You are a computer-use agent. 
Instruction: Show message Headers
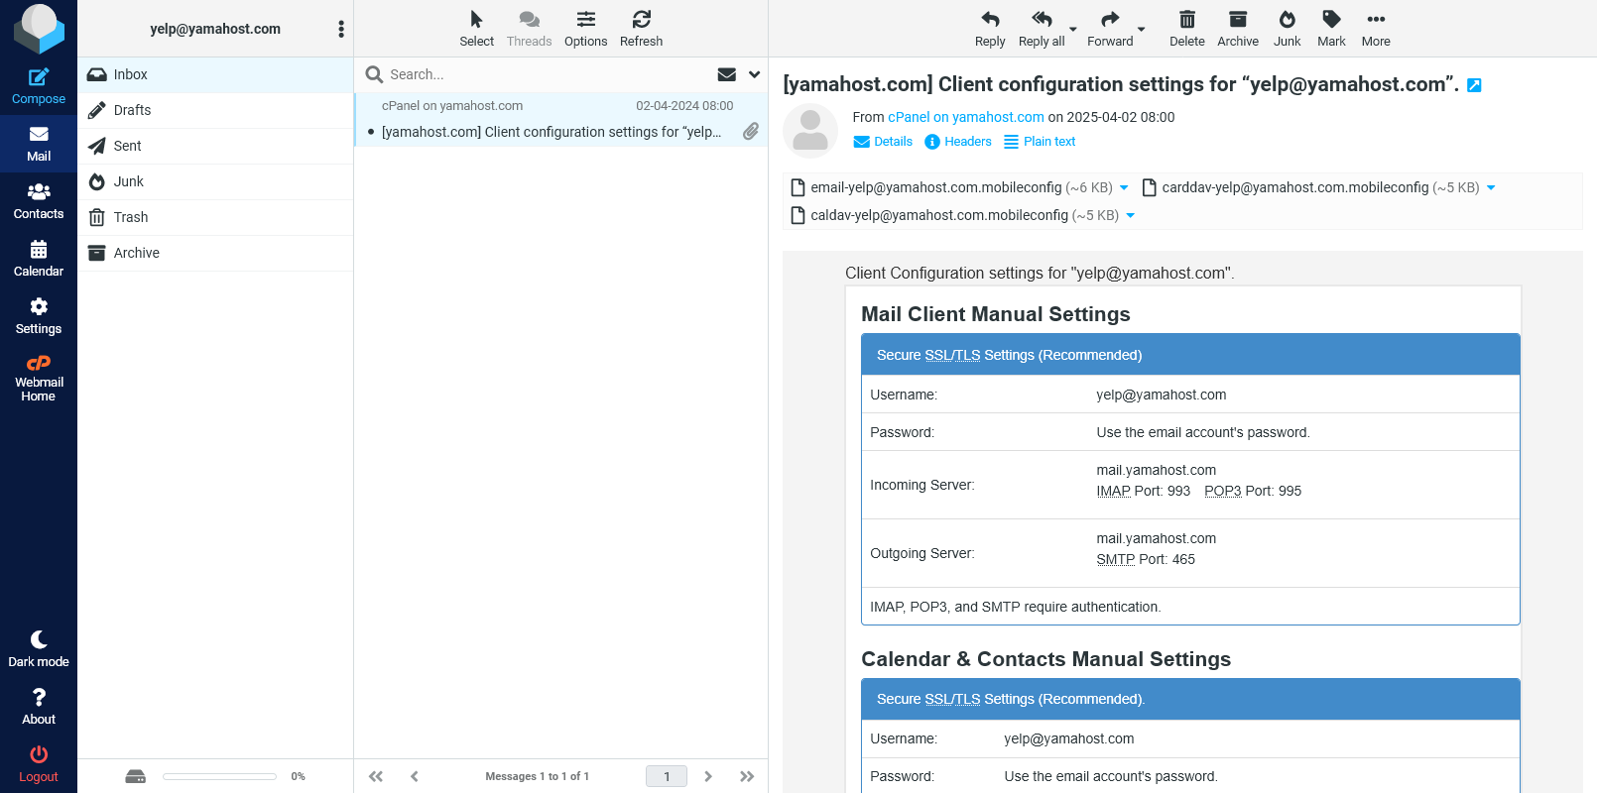pos(958,142)
